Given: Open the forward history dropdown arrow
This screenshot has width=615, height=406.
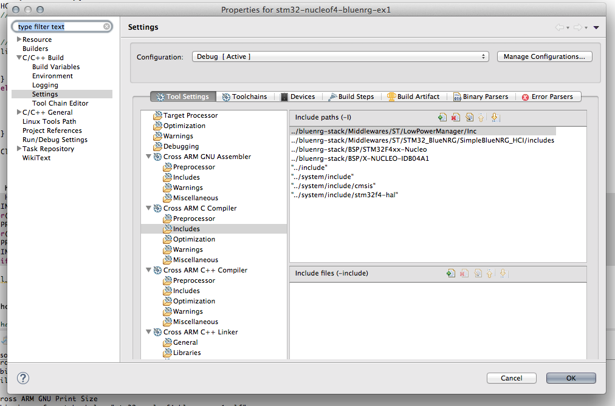Looking at the screenshot, I should (x=586, y=28).
